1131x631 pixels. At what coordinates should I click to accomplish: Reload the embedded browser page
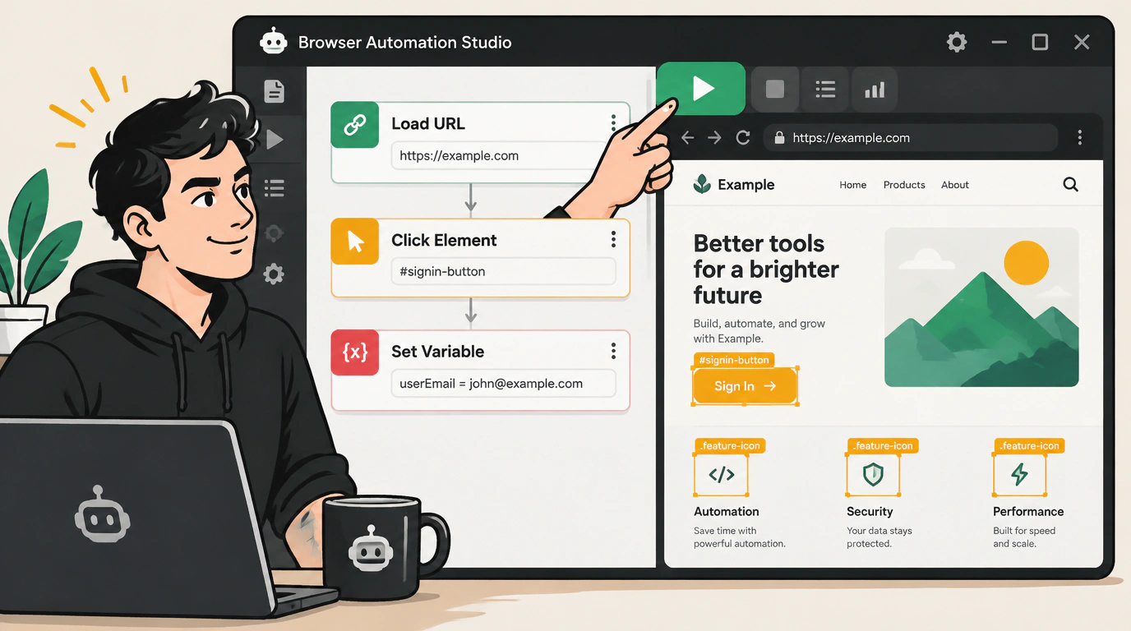743,138
